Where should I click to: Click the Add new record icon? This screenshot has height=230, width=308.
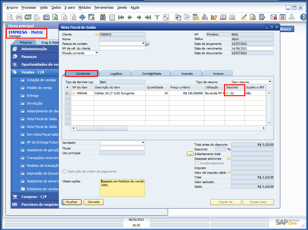point(112,17)
